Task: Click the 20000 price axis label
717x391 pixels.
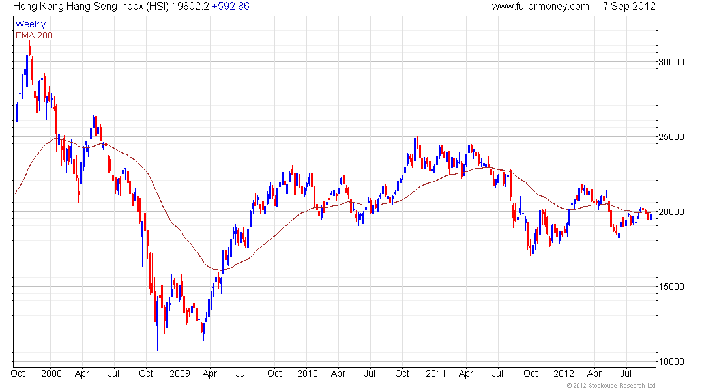Action: point(671,212)
